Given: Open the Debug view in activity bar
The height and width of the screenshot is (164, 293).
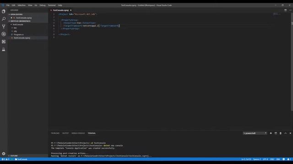Looking at the screenshot, I should pos(4,34).
